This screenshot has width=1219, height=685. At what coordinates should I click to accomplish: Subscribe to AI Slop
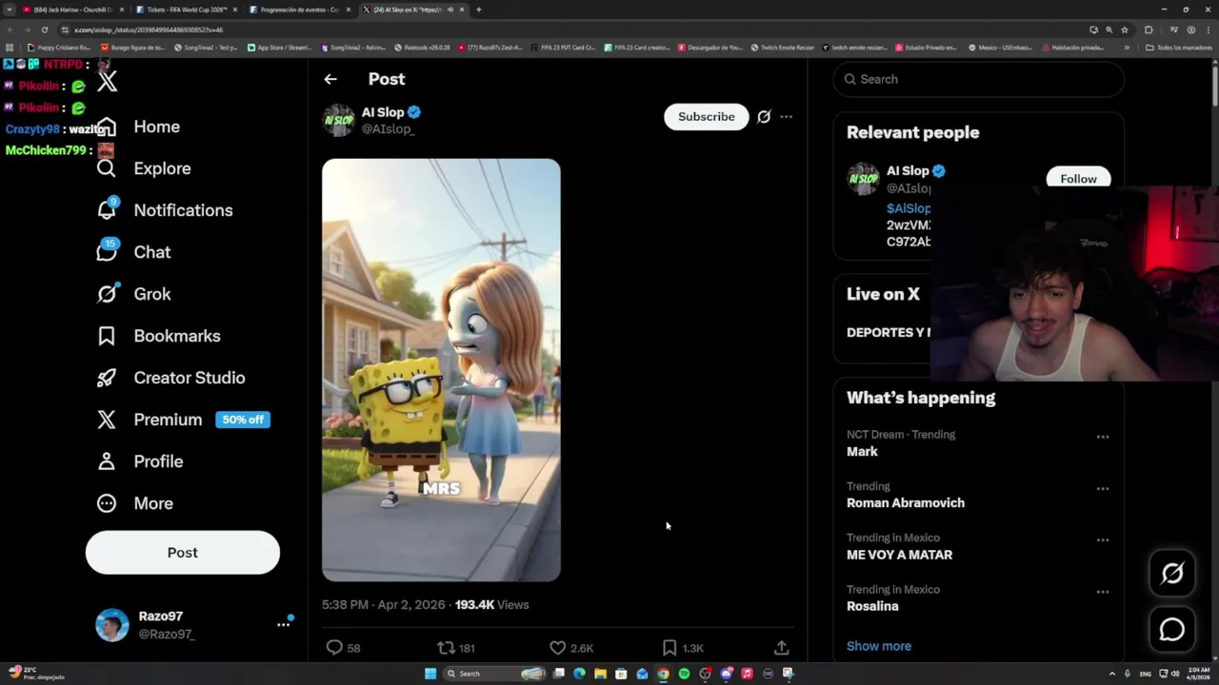707,116
